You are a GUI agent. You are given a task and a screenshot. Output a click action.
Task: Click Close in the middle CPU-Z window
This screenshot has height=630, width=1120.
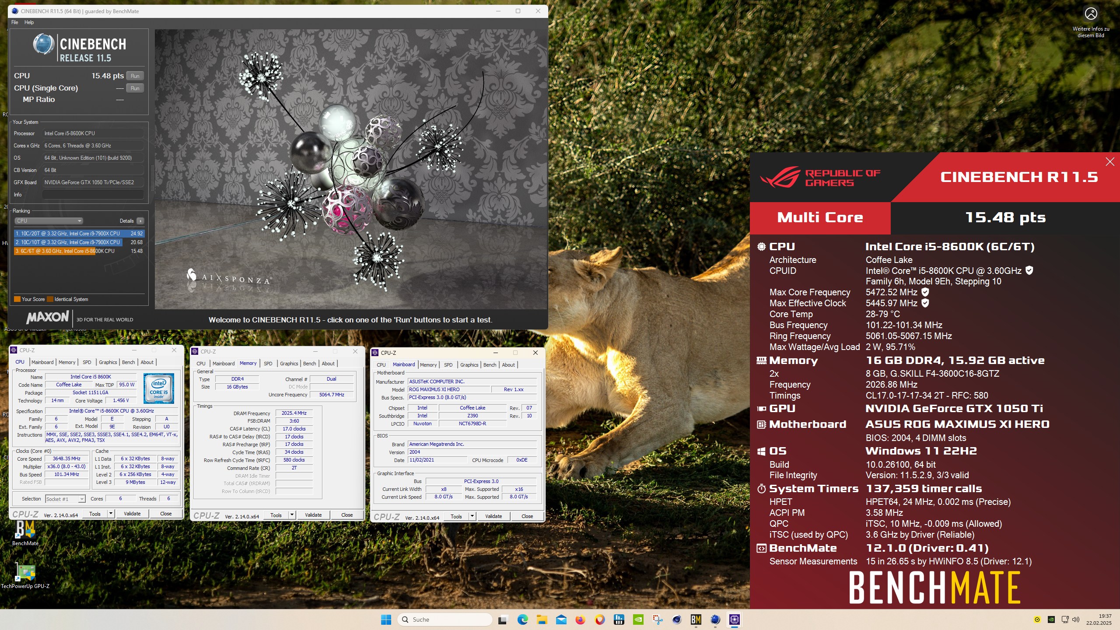click(x=347, y=515)
